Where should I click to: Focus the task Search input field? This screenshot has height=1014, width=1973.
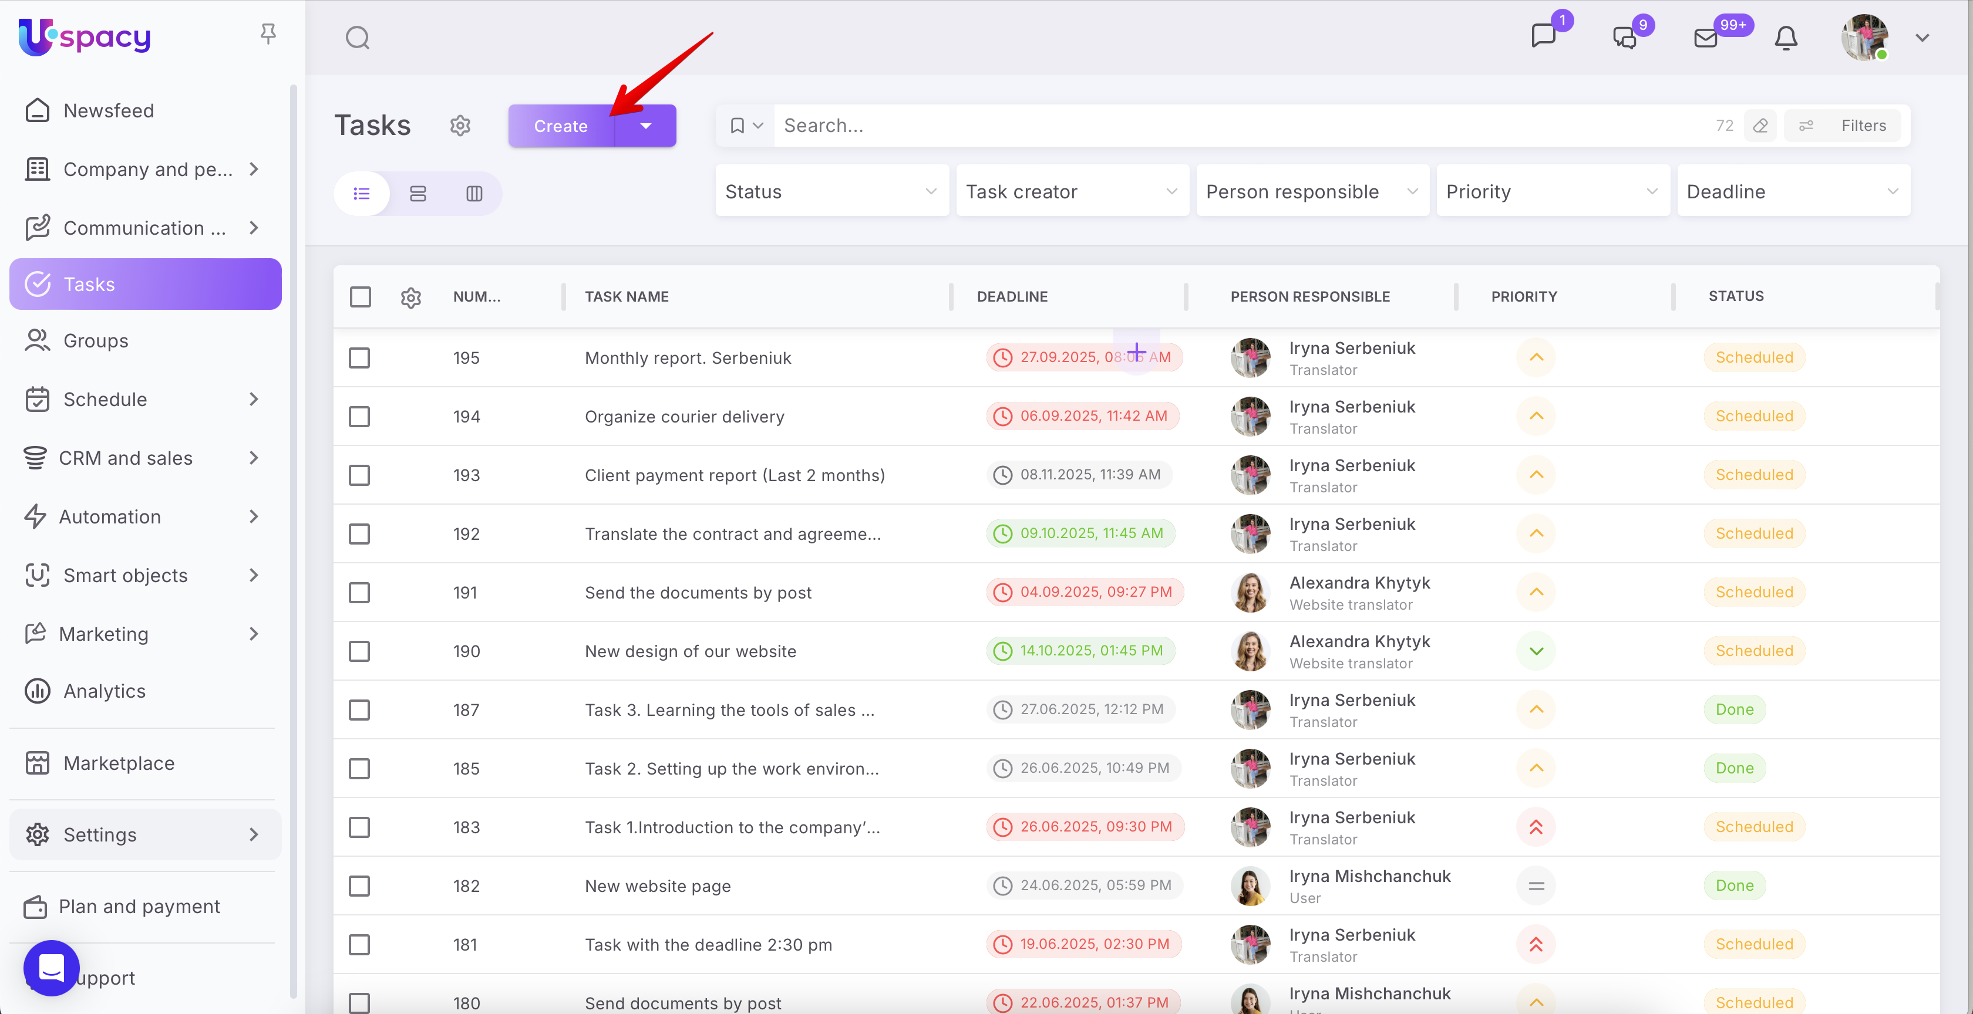1225,126
